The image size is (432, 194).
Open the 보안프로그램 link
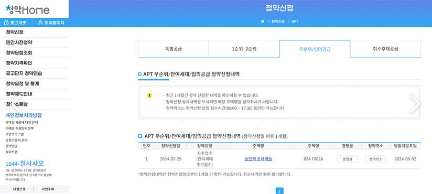[x=15, y=134]
